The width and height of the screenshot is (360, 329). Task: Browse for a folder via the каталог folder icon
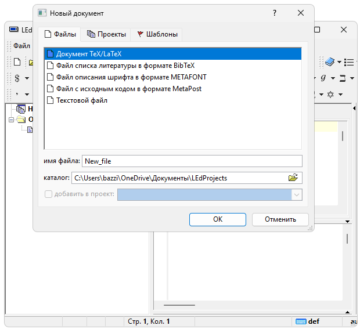[293, 178]
